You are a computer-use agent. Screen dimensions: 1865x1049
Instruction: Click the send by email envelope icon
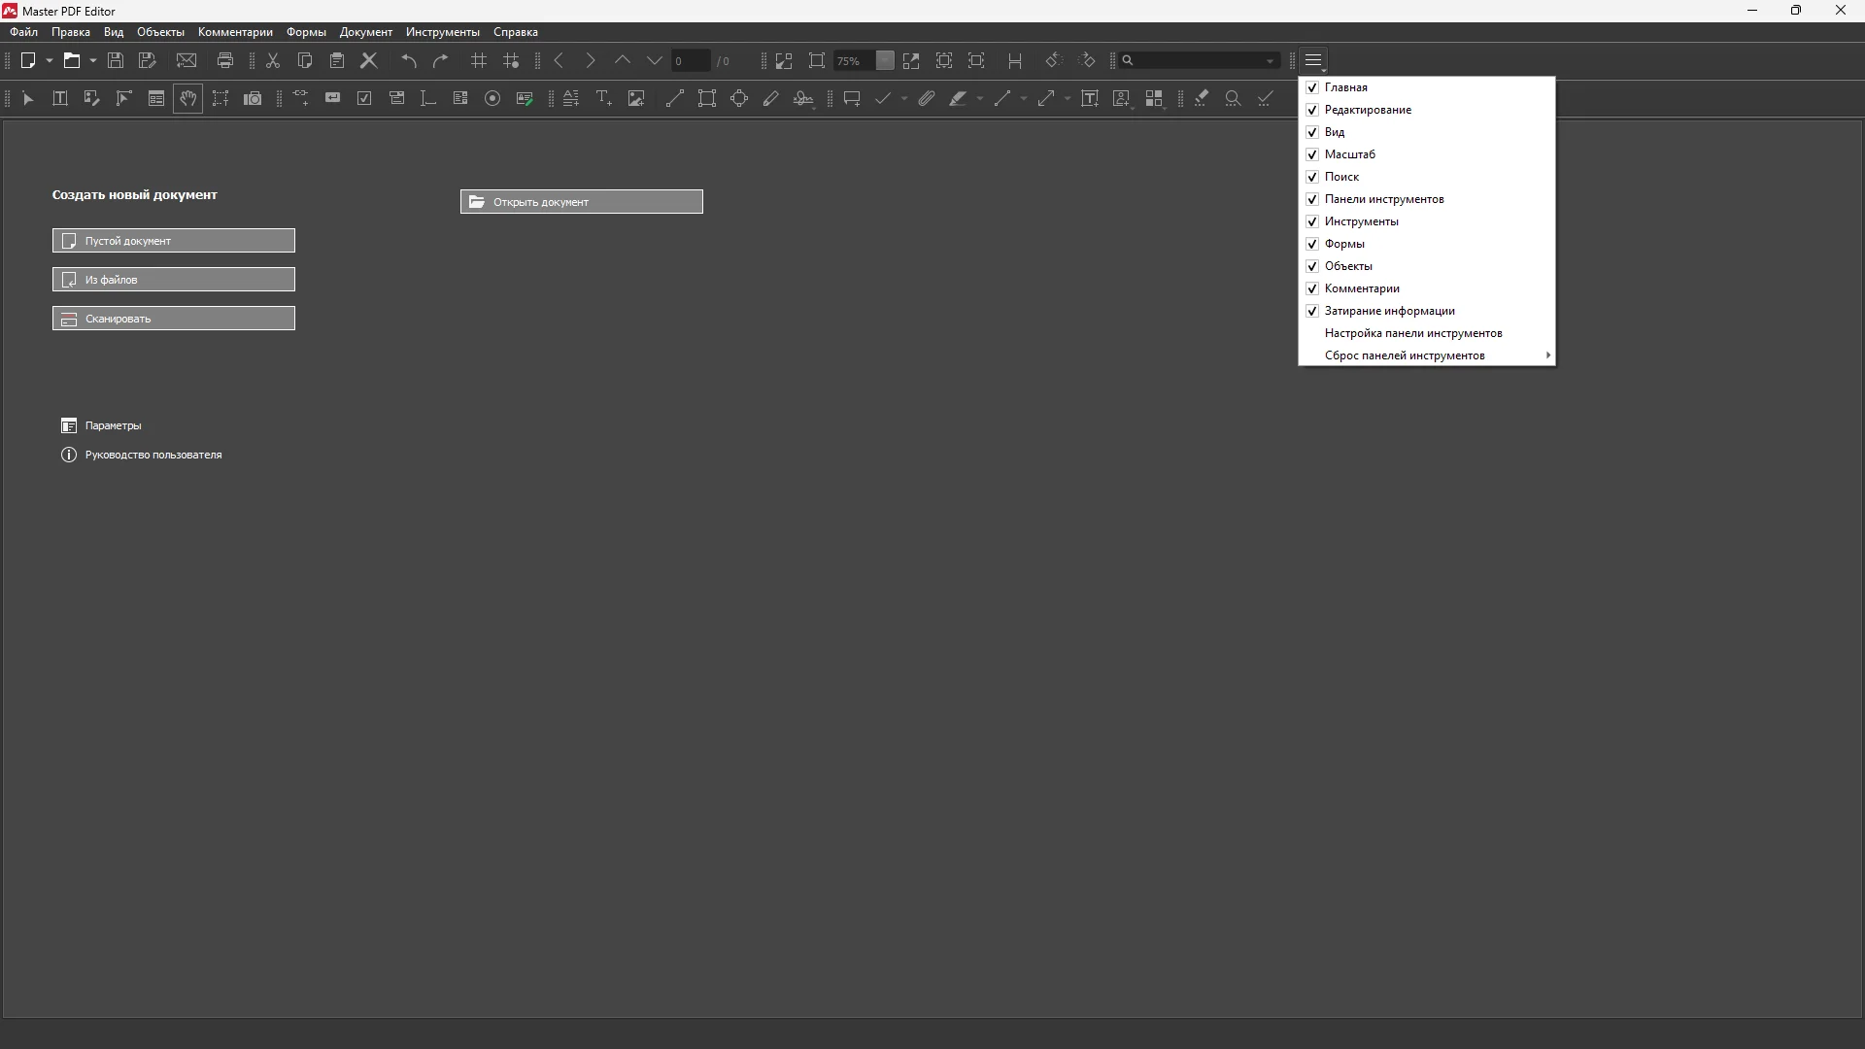pos(186,60)
